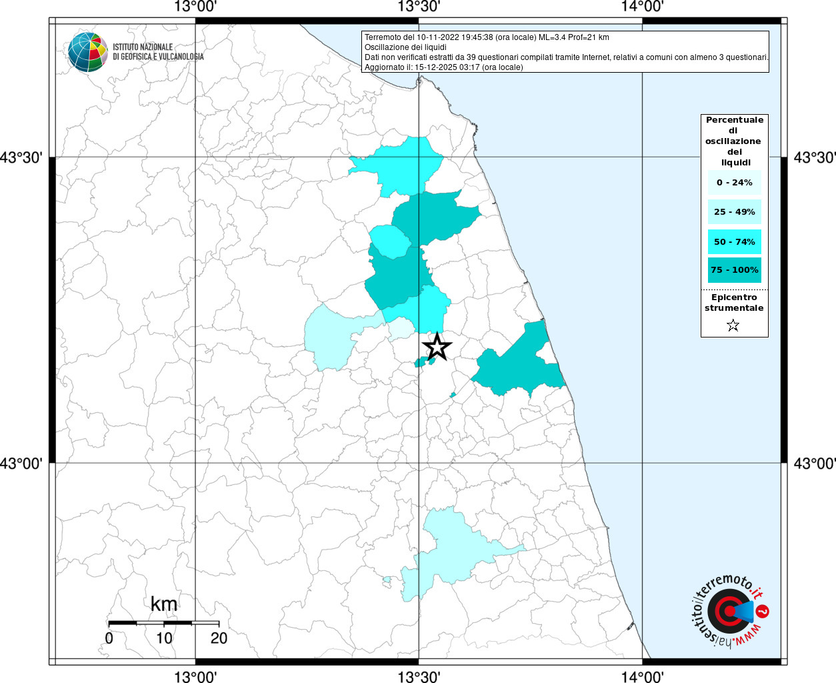Select the 25 - 49% legend swatch

tap(734, 212)
